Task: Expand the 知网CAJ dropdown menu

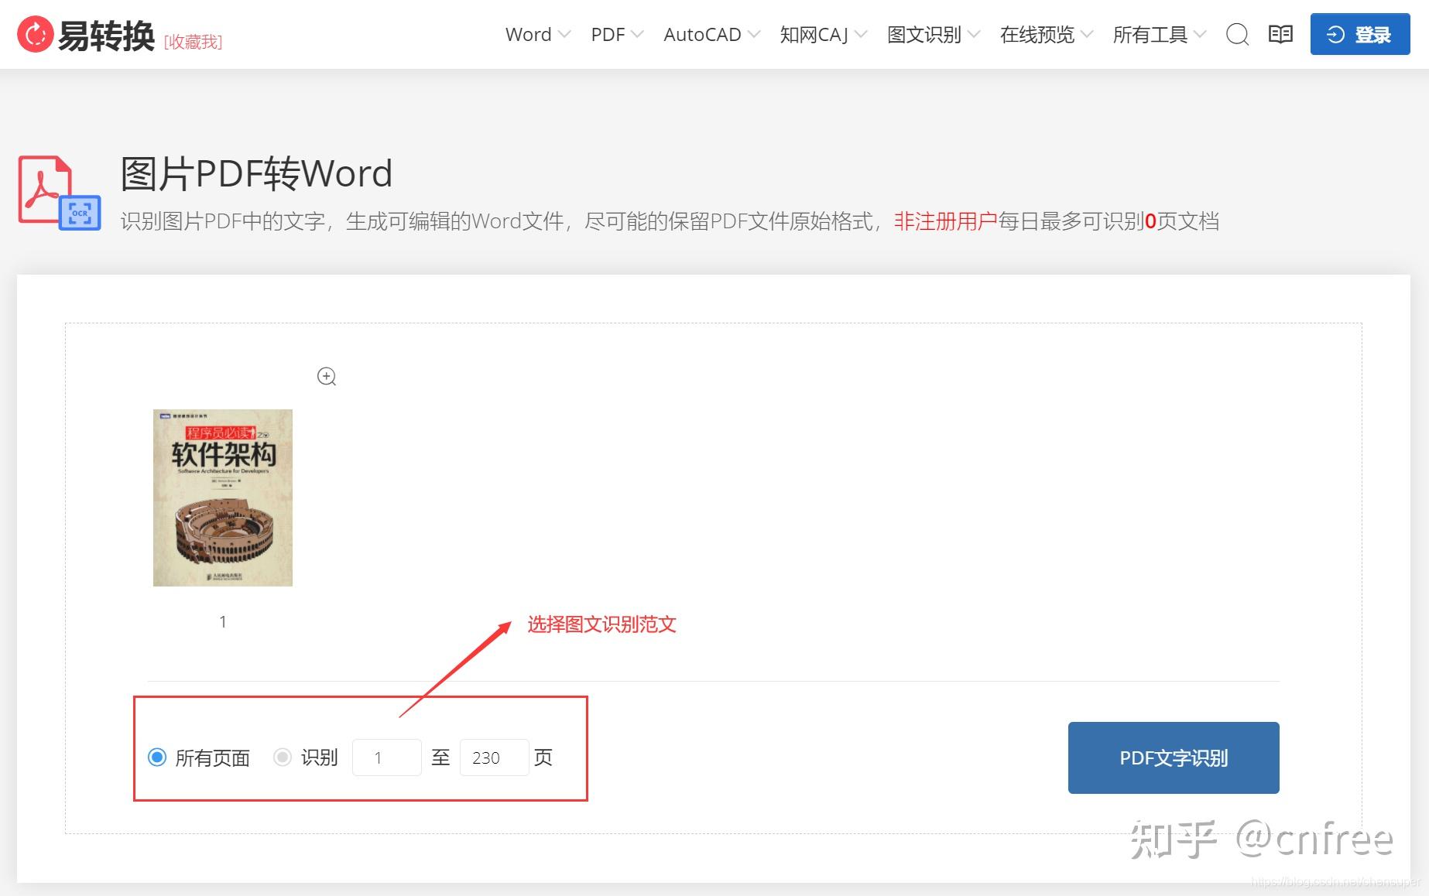Action: pyautogui.click(x=824, y=35)
